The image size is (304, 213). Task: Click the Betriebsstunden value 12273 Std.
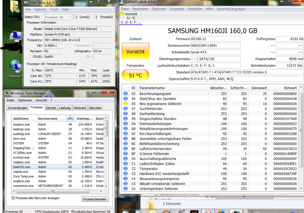(290, 66)
